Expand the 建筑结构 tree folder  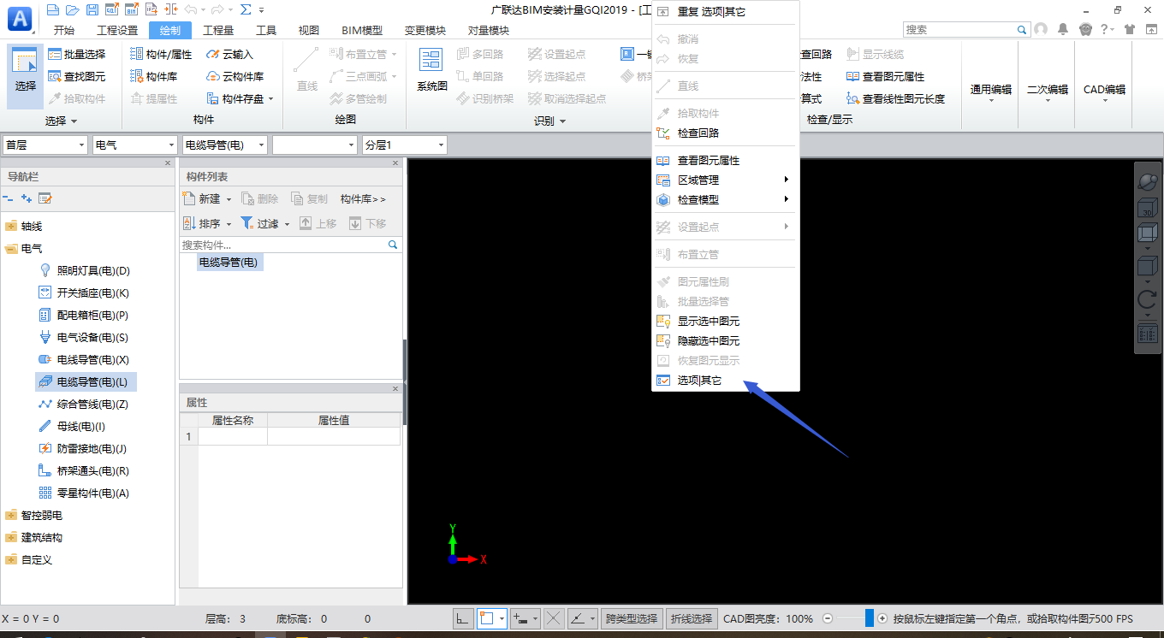(x=10, y=538)
